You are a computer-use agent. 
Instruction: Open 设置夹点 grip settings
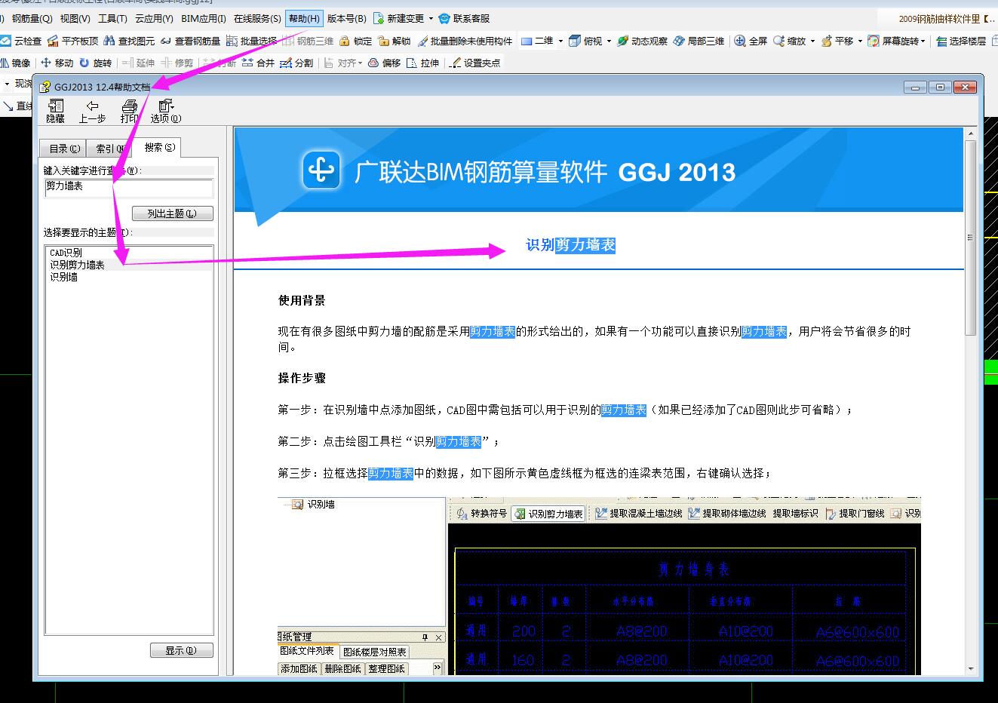click(x=474, y=63)
